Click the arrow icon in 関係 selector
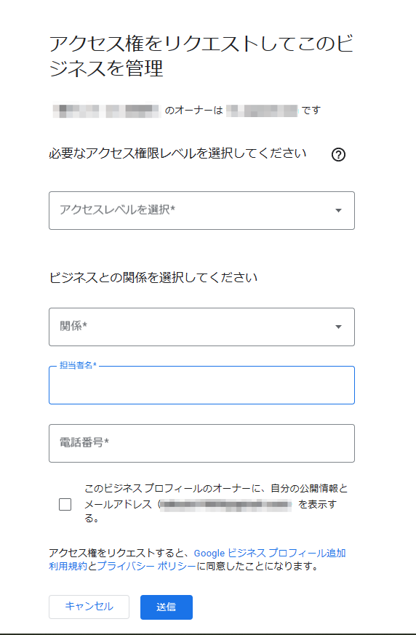 [338, 327]
